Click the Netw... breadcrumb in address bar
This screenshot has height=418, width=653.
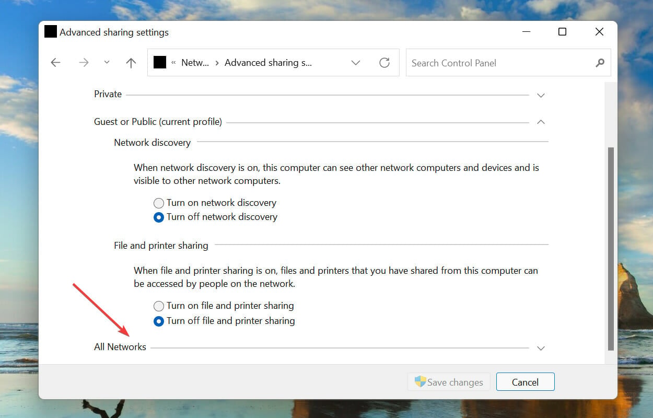coord(195,63)
